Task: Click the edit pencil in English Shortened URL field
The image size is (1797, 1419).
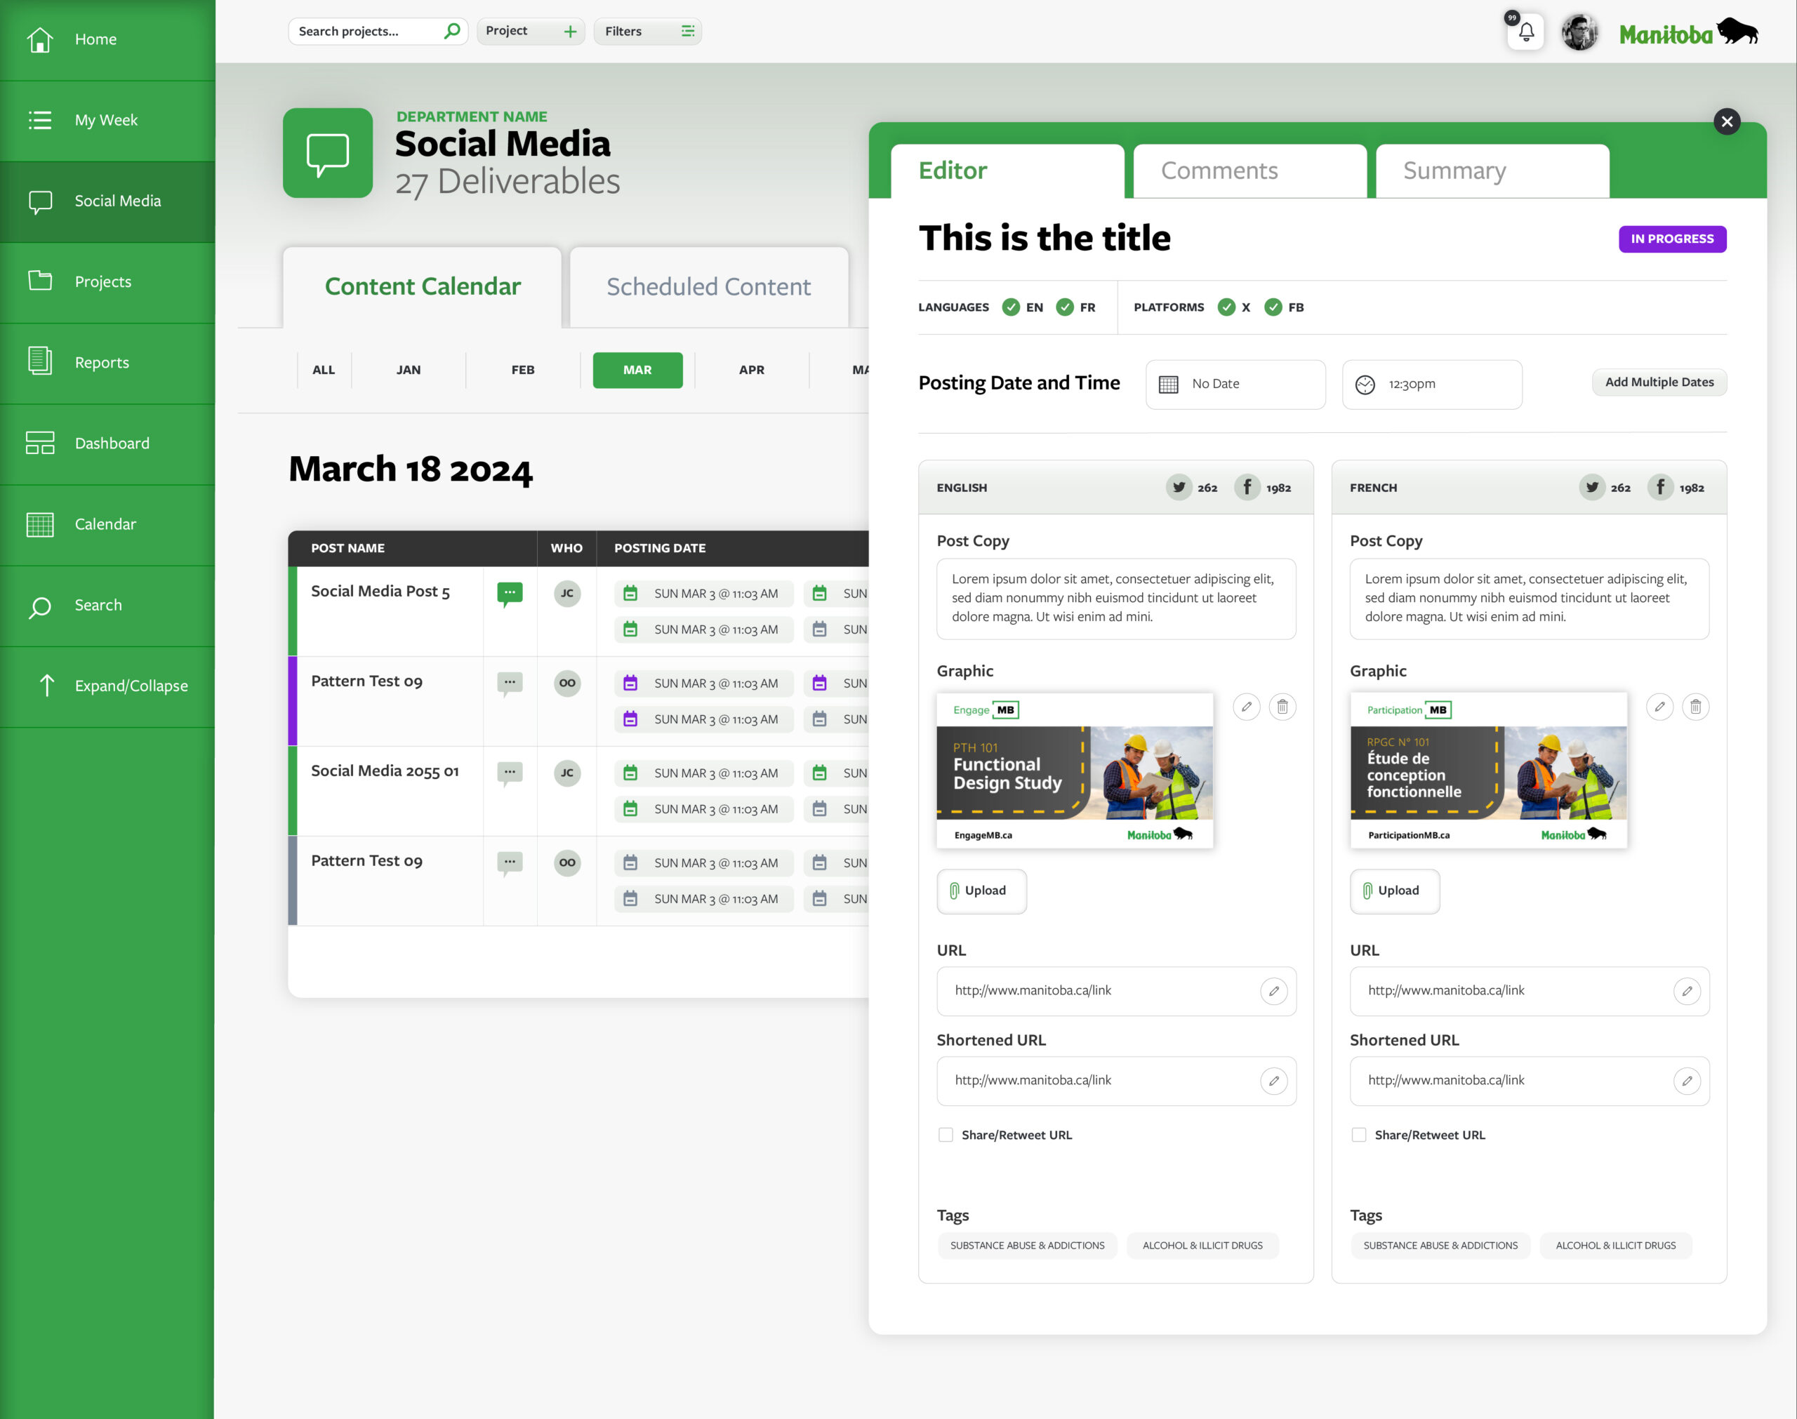Action: point(1273,1081)
